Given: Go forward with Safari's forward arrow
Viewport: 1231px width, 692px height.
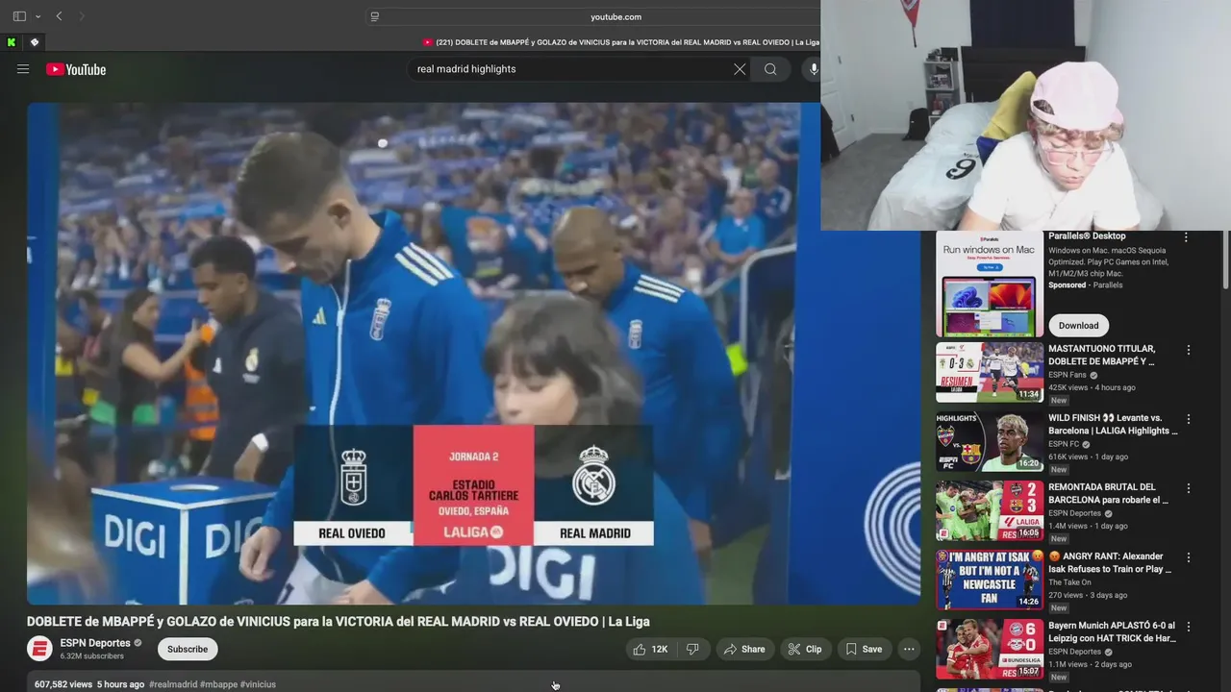Looking at the screenshot, I should pyautogui.click(x=82, y=16).
